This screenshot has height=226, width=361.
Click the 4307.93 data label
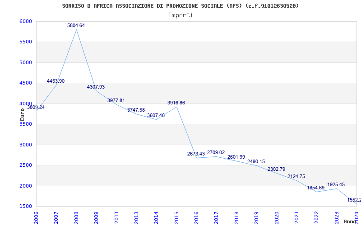pos(96,87)
